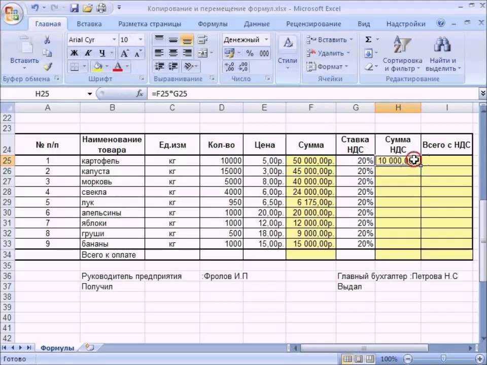This screenshot has height=365, width=487.
Task: Expand the formula bar
Action: [482, 93]
